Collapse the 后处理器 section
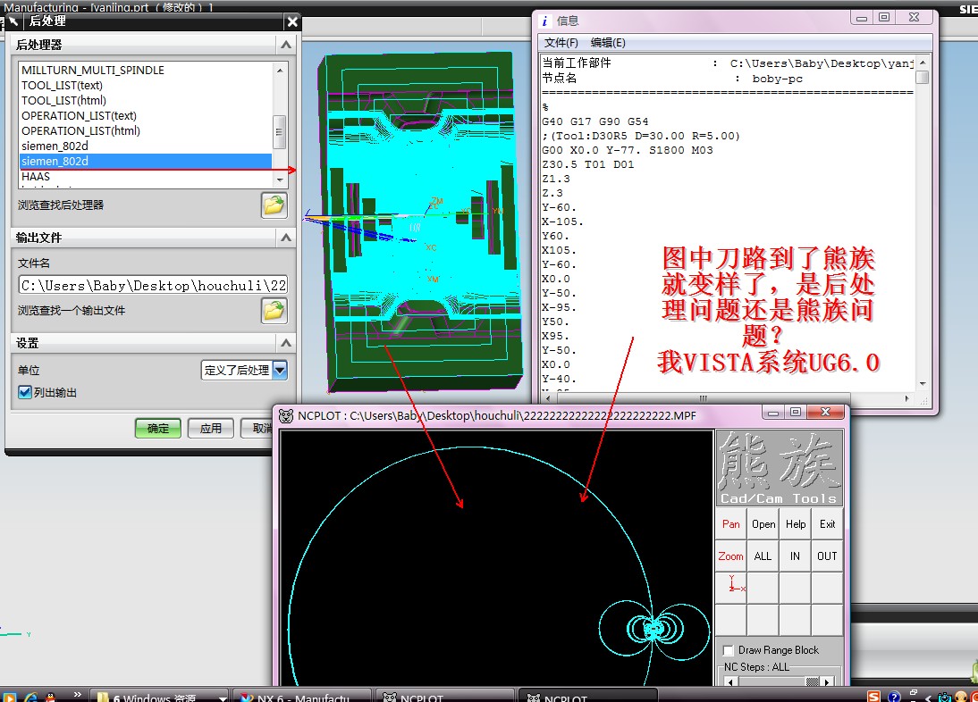 286,45
